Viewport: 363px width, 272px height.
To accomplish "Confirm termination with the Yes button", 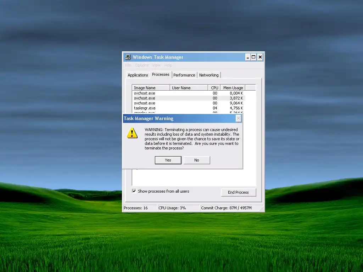I will (168, 160).
